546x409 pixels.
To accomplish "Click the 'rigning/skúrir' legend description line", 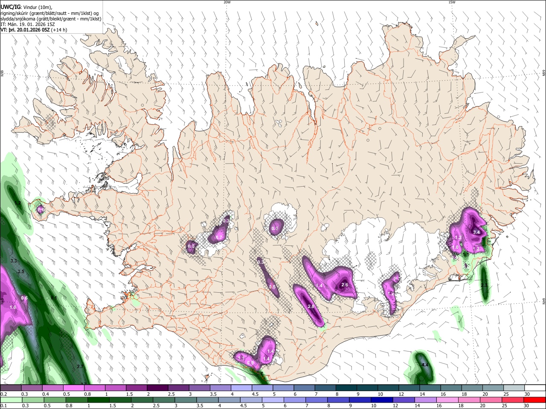I will (49, 13).
